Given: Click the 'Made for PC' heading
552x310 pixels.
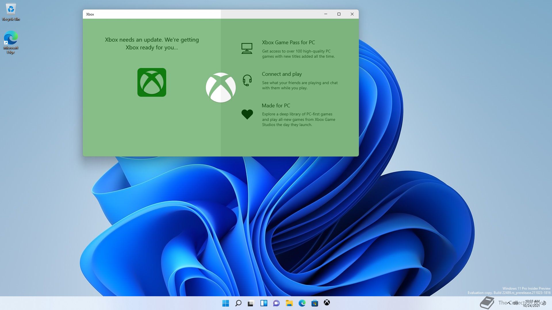Looking at the screenshot, I should 276,106.
